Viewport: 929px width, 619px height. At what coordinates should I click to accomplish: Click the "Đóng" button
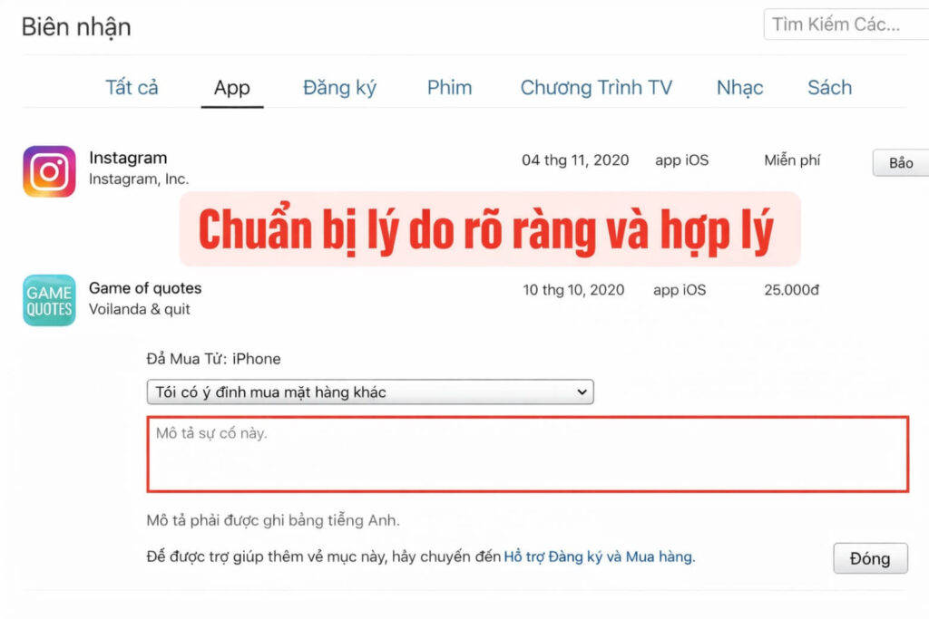[x=870, y=558]
